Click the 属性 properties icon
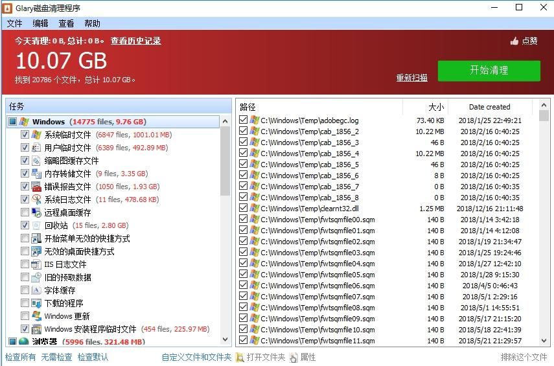 [x=294, y=358]
